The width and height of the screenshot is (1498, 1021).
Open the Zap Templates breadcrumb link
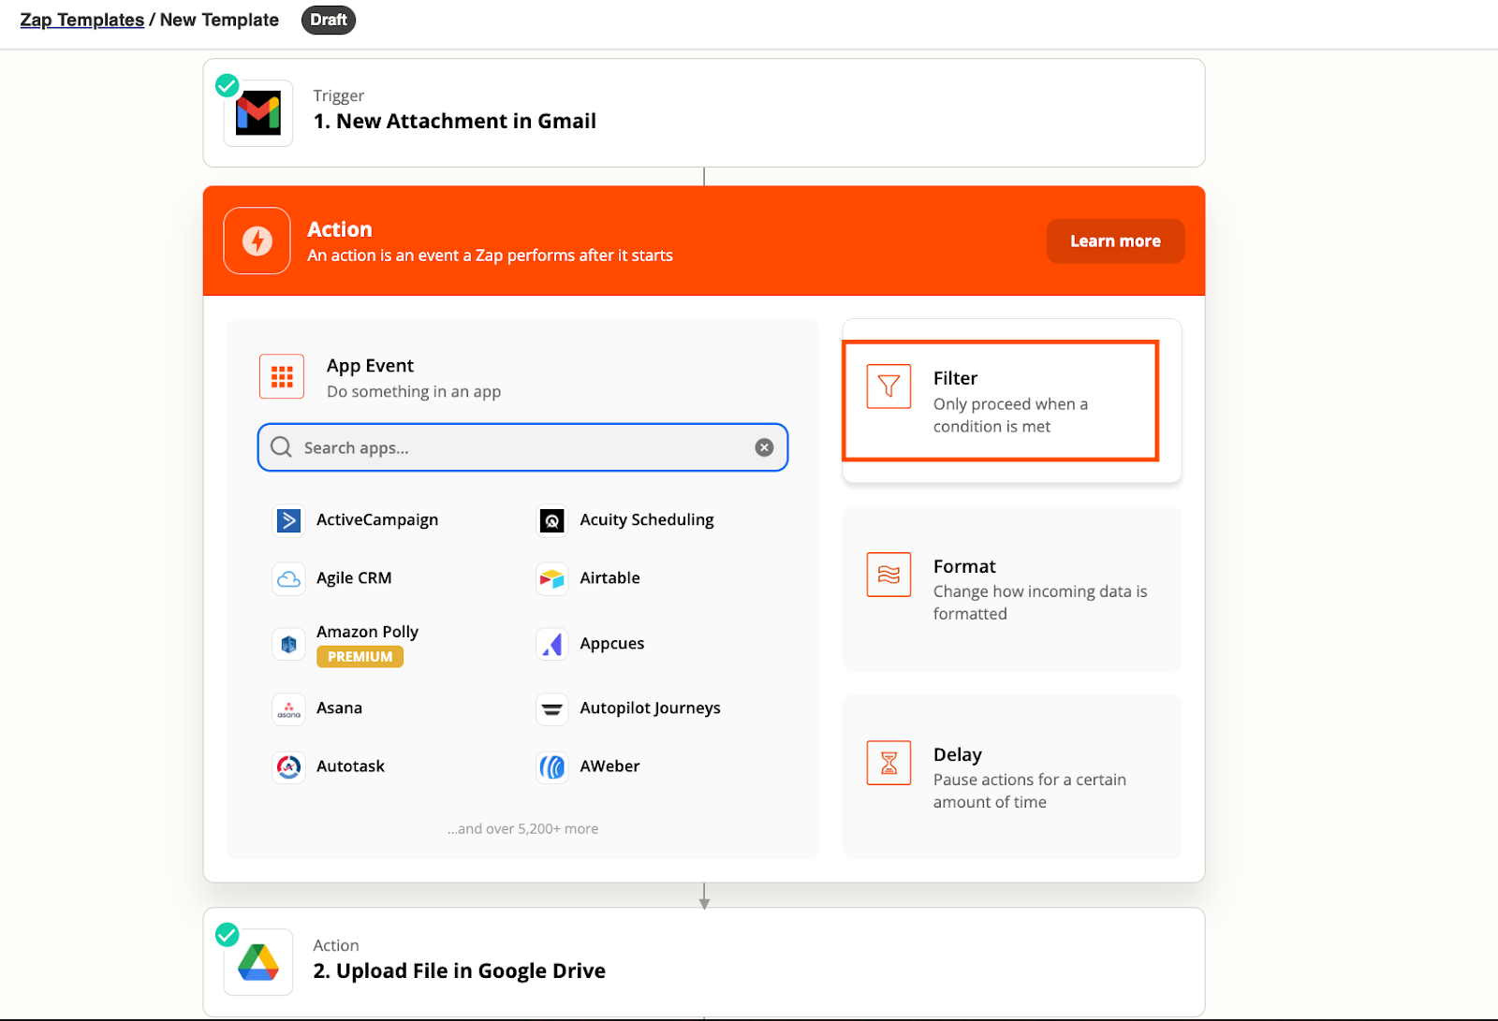[82, 20]
